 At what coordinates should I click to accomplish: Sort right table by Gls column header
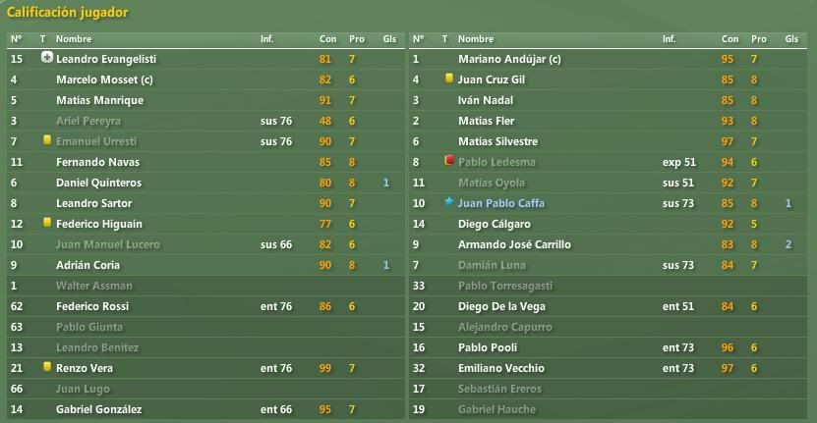tap(791, 39)
